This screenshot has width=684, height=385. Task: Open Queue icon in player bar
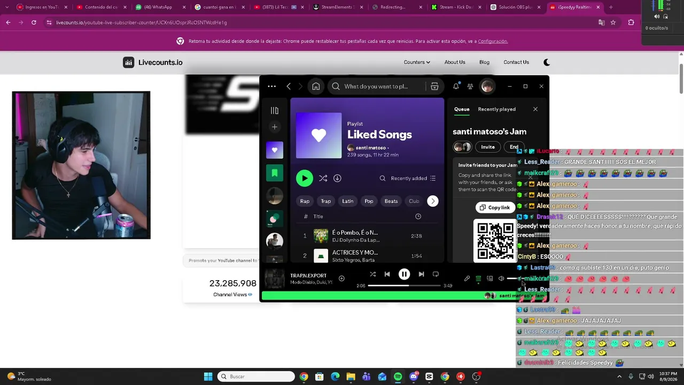tap(478, 278)
